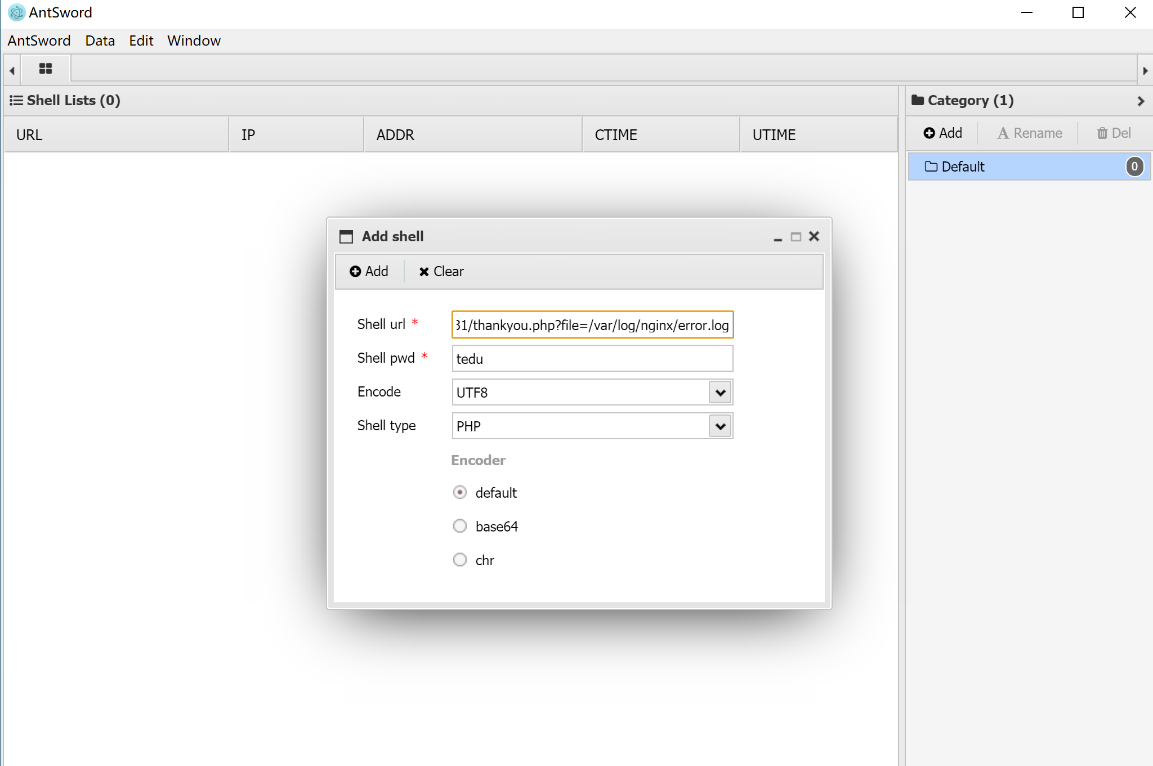Screen dimensions: 1153x766
Task: Click Add in Add shell dialog toolbar
Action: [x=369, y=272]
